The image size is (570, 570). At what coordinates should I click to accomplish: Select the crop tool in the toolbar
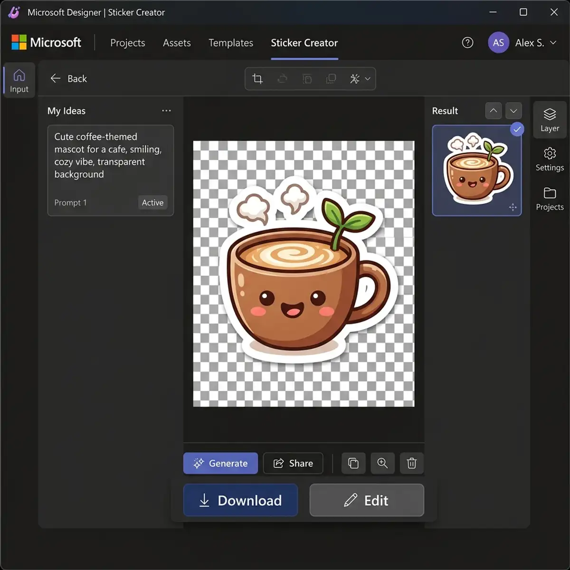coord(257,79)
